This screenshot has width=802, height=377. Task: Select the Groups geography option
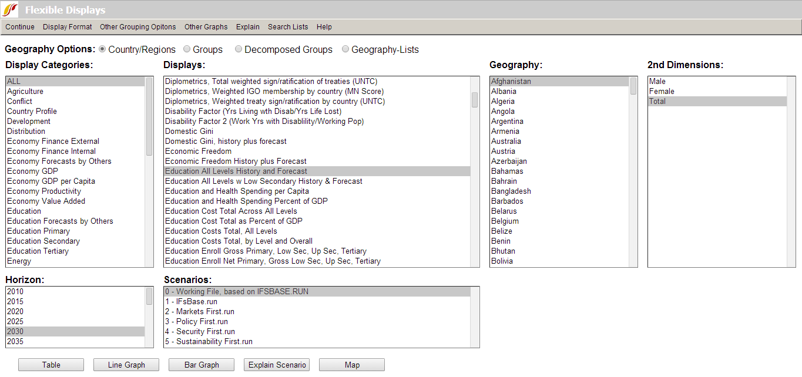(x=187, y=49)
